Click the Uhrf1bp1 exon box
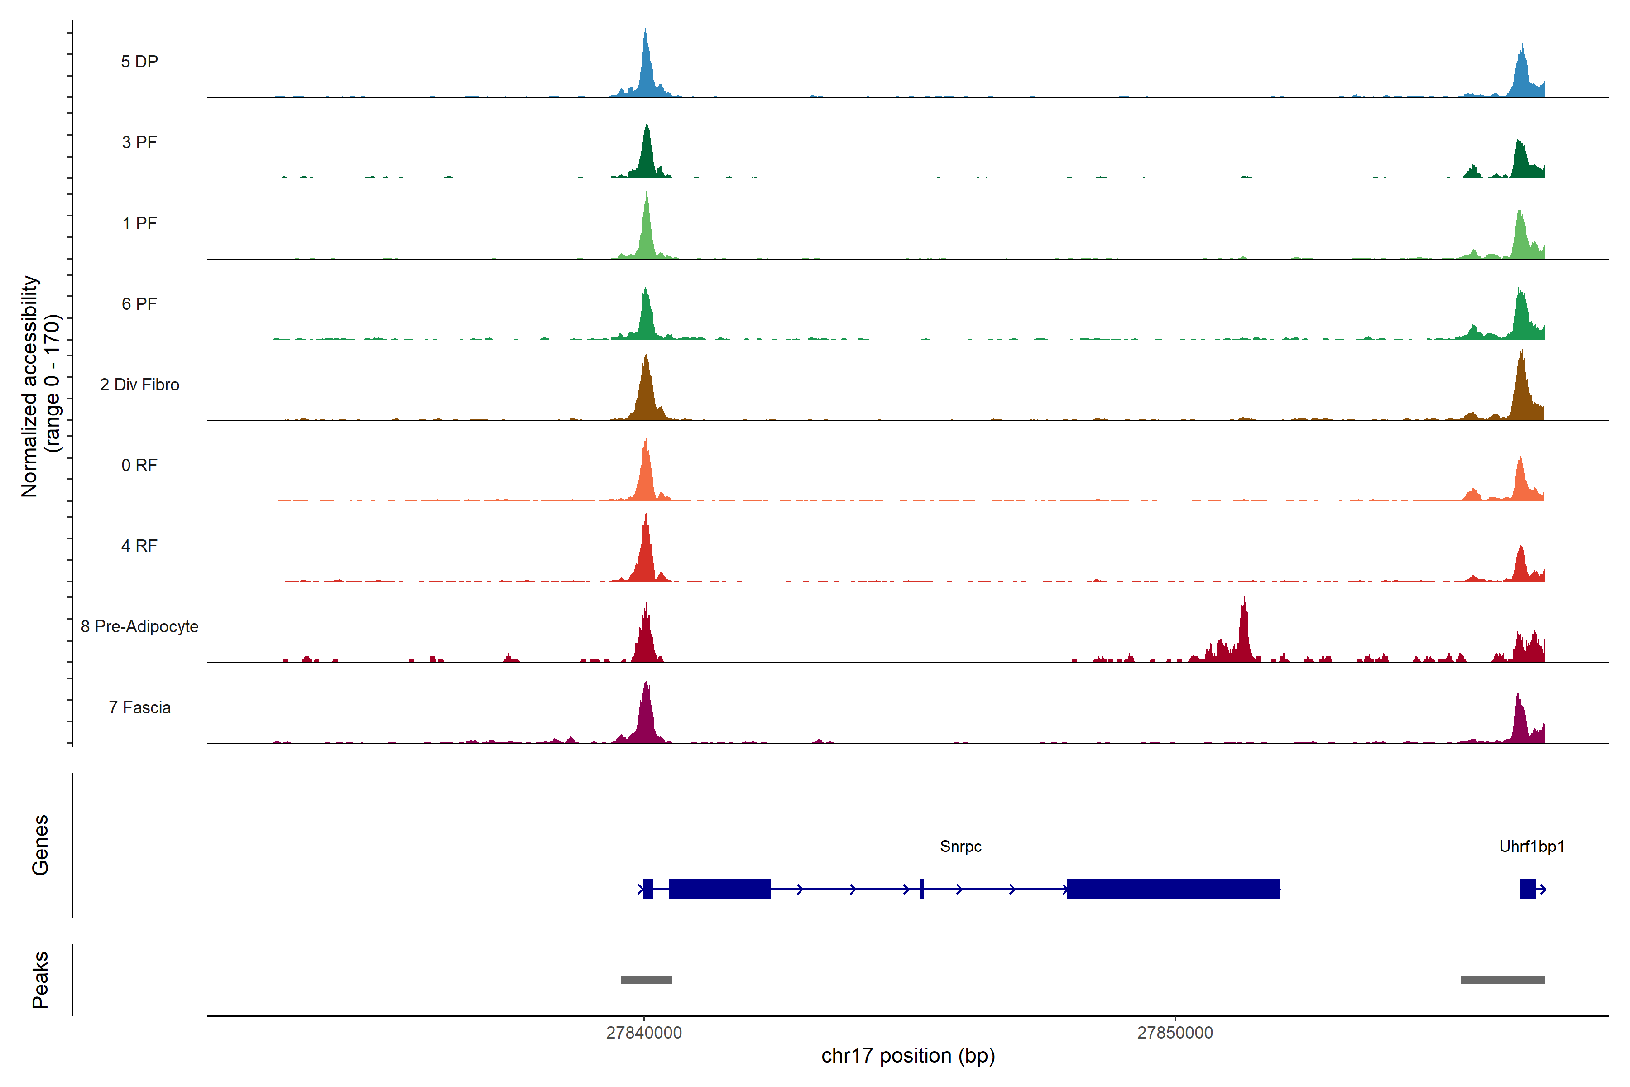1630x1087 pixels. click(1527, 889)
